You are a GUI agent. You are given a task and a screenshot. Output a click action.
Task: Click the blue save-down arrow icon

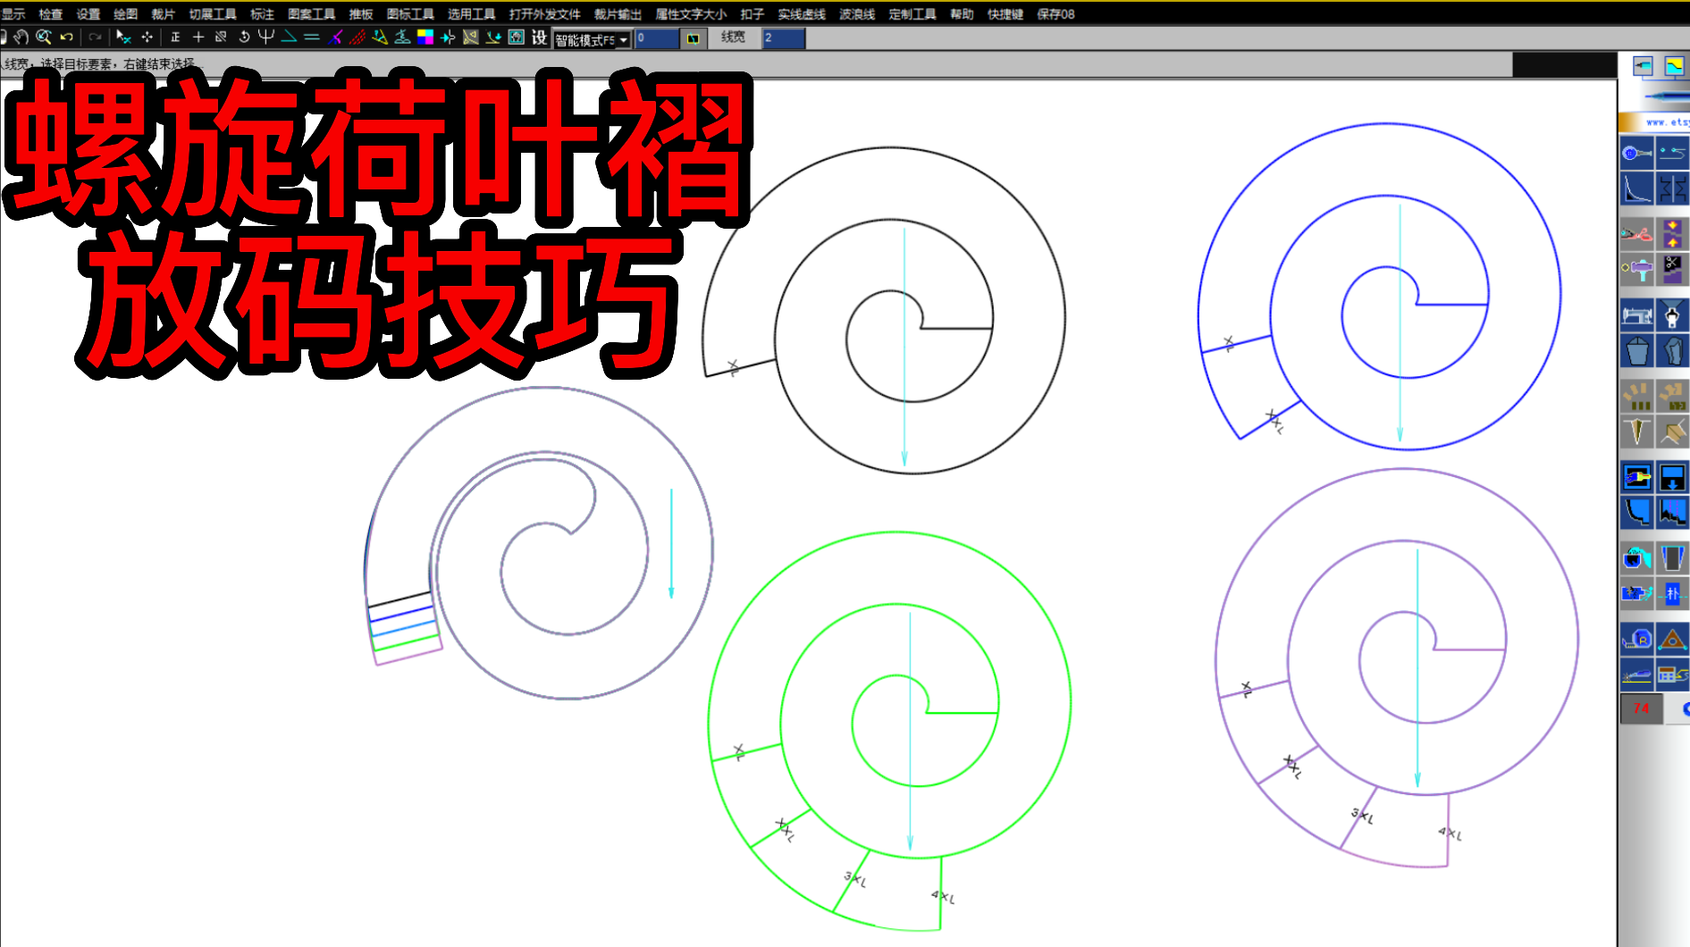(1673, 477)
